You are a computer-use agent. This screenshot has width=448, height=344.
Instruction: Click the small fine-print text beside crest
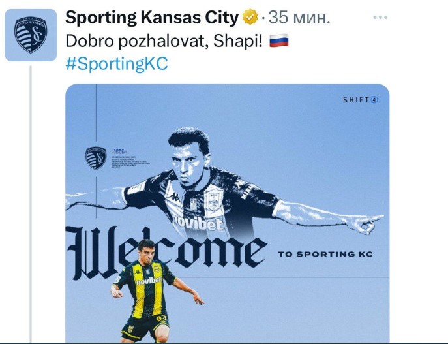[x=130, y=159]
